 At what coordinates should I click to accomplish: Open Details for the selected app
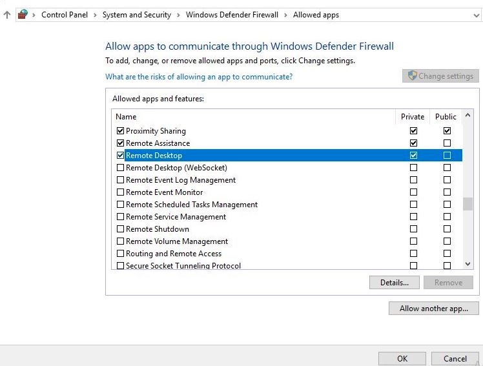pos(394,283)
